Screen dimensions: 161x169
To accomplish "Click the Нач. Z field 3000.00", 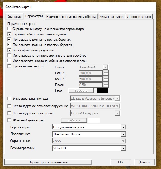I will pos(91,73).
